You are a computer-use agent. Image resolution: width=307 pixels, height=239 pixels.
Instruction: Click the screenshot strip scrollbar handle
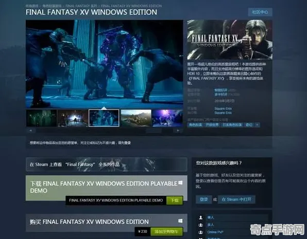pyautogui.click(x=154, y=131)
